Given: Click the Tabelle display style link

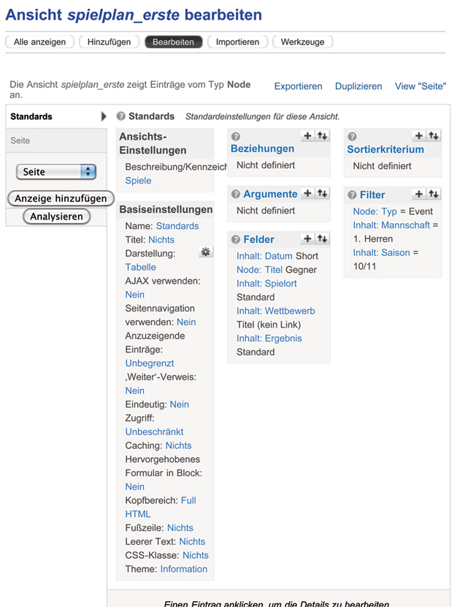Looking at the screenshot, I should coord(140,267).
